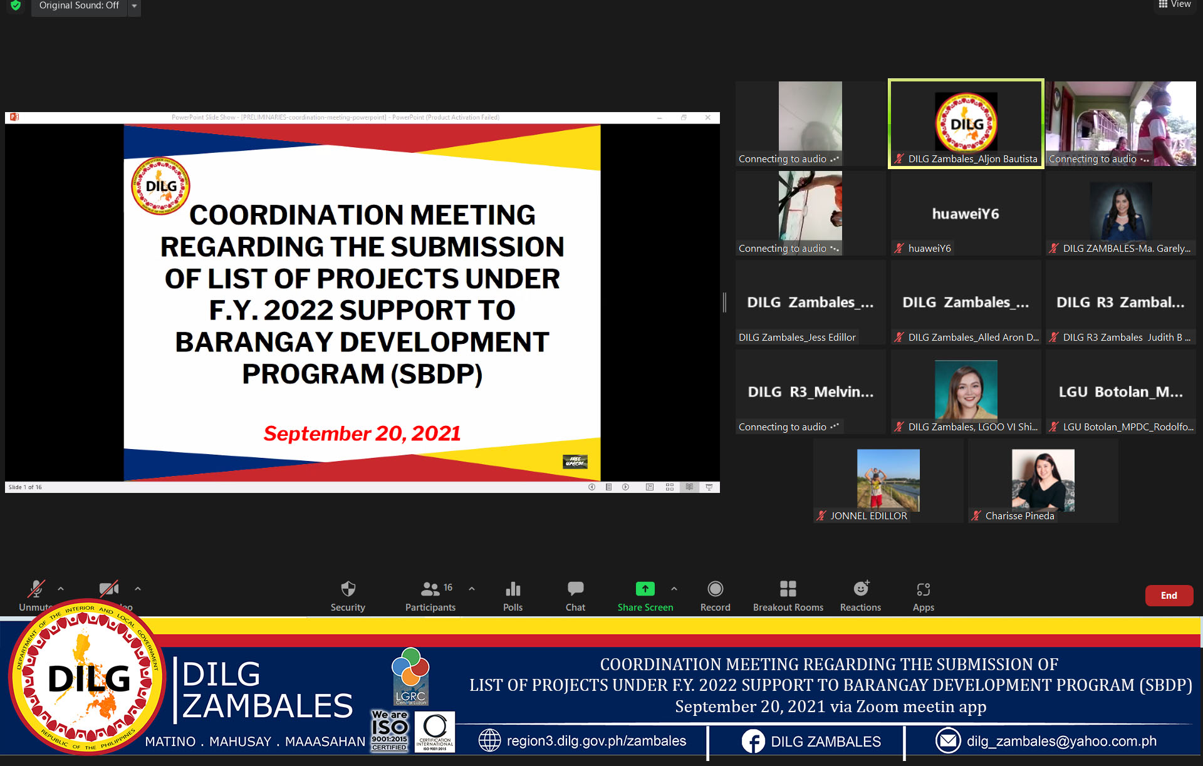This screenshot has height=766, width=1203.
Task: Click muted mic icon on JONNEL EDILLOR tile
Action: click(821, 515)
